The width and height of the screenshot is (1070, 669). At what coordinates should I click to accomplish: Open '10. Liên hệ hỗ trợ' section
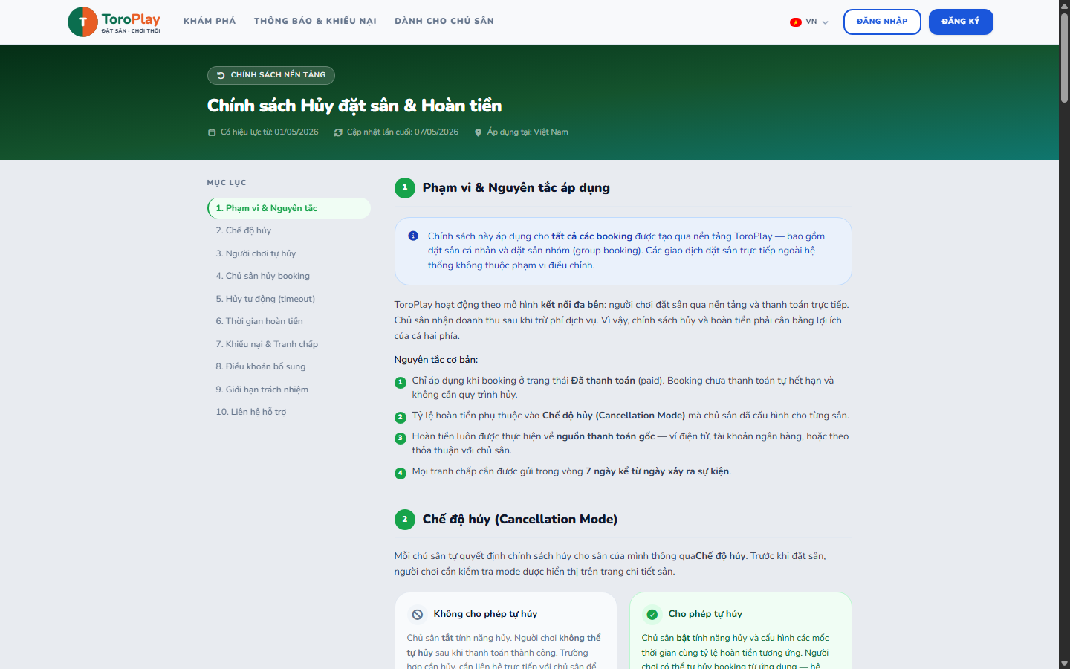click(289, 412)
